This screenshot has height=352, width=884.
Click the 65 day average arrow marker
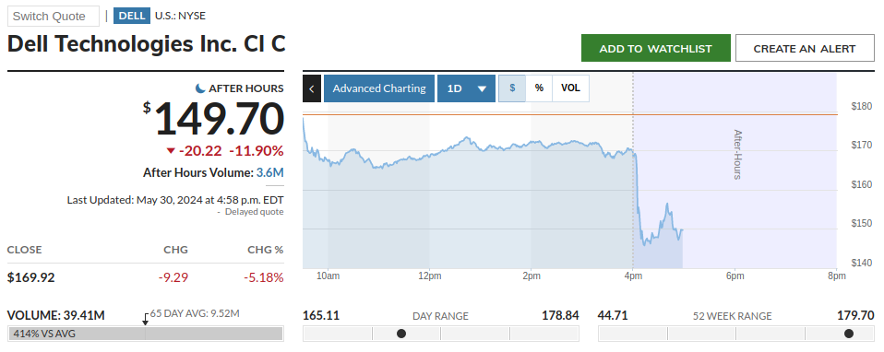coord(145,320)
